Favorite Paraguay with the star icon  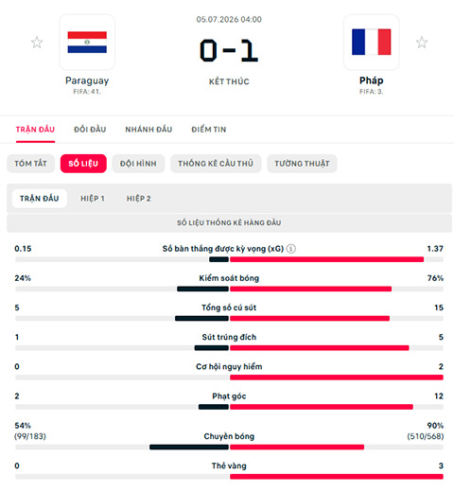(x=37, y=43)
